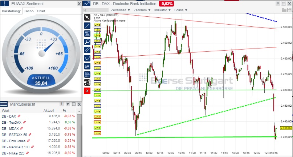Edit DB - DAX row via pencil icon
This screenshot has width=293, height=157.
click(19, 116)
